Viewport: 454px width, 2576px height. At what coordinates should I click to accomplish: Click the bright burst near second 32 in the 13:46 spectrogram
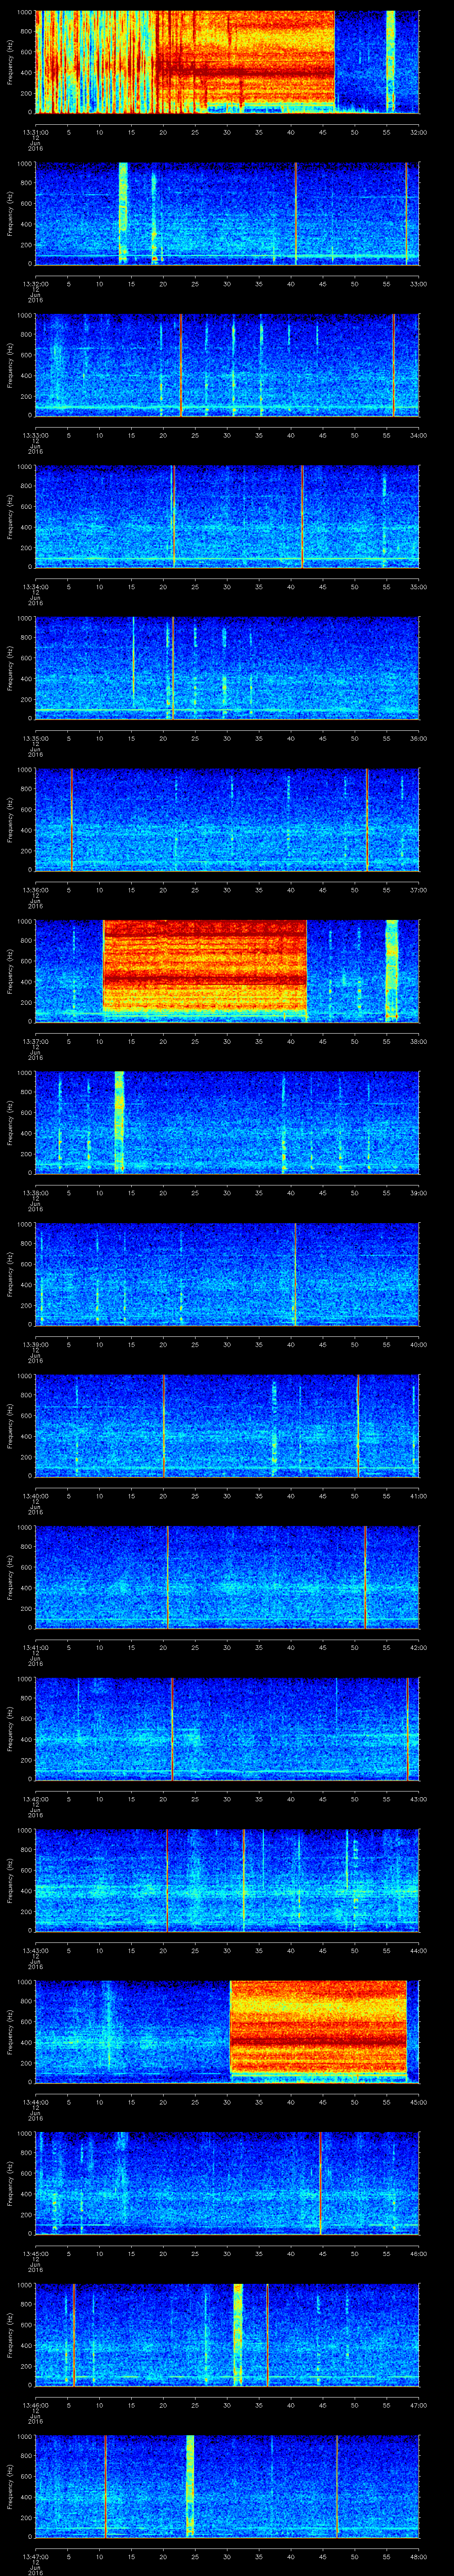coord(238,2334)
